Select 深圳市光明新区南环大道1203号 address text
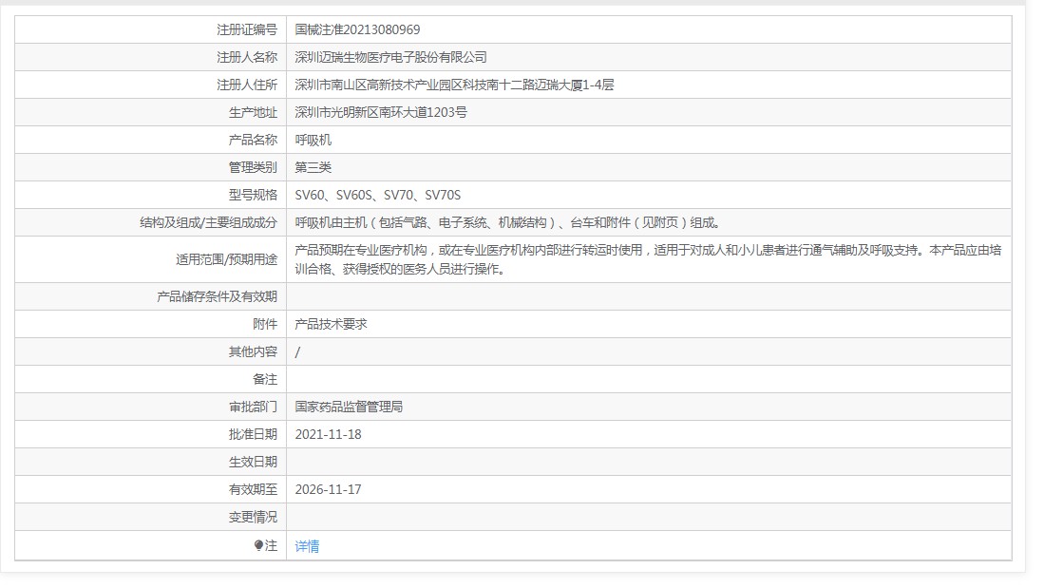 pyautogui.click(x=381, y=112)
